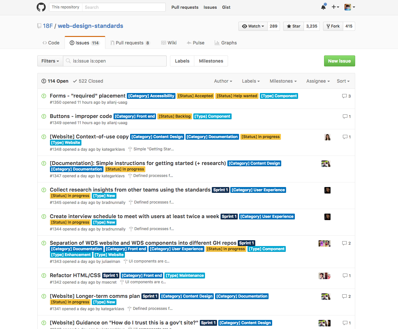Open the Pulse tab
The height and width of the screenshot is (329, 398).
coord(196,43)
